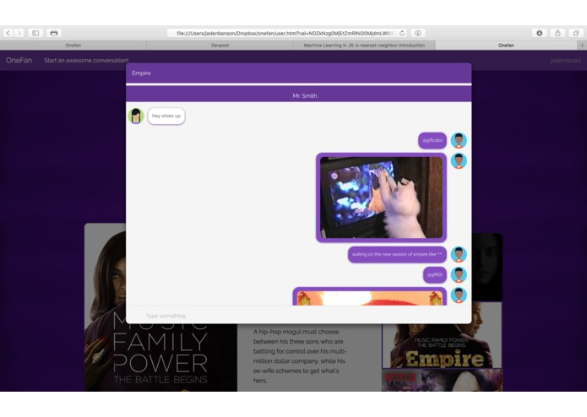The height and width of the screenshot is (417, 587).
Task: Click the 'Hey whats up' message bubble
Action: [x=166, y=116]
